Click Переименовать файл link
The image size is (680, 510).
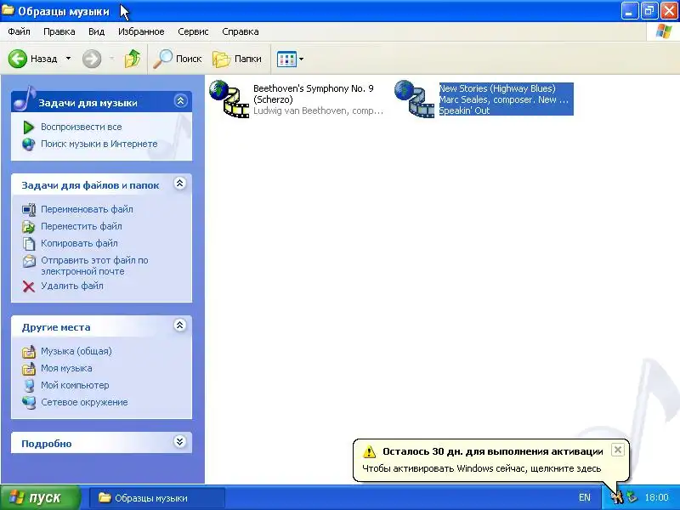(87, 209)
